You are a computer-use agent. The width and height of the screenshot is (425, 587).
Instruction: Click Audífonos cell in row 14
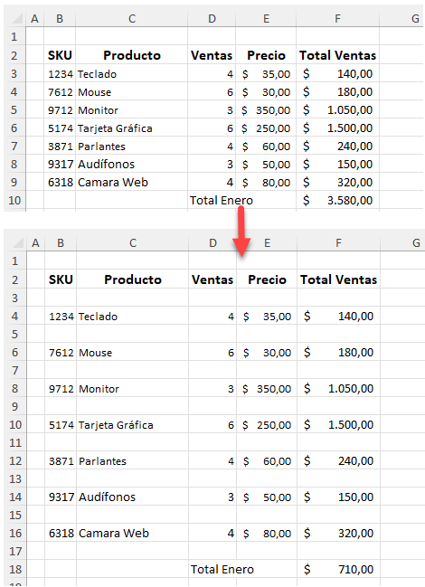coord(132,497)
